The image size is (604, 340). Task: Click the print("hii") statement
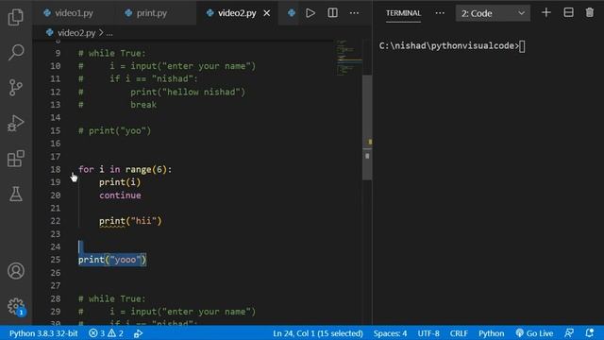[130, 221]
